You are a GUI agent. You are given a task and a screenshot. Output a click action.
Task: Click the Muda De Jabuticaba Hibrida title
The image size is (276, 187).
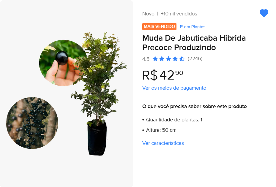click(x=194, y=43)
